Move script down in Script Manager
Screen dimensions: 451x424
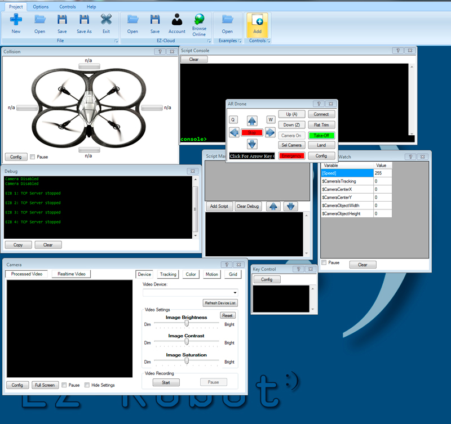coord(290,206)
